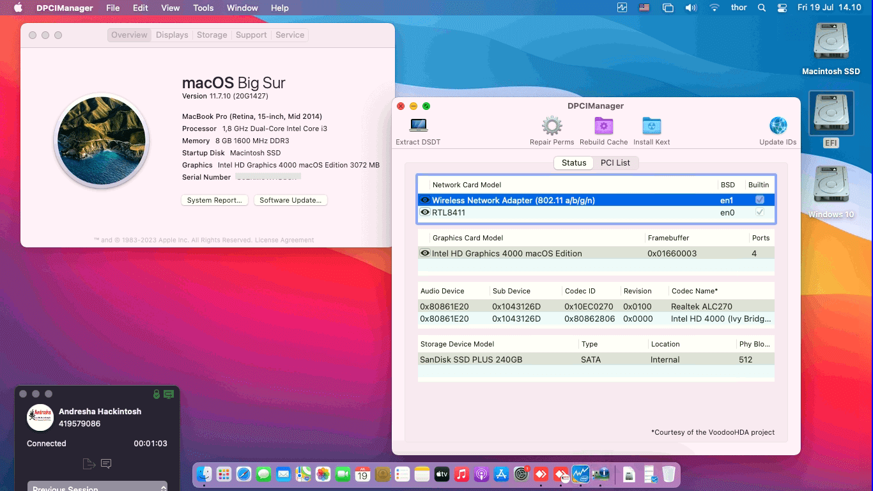The height and width of the screenshot is (491, 873).
Task: Click the Rebuild Cache folder icon
Action: pyautogui.click(x=603, y=125)
